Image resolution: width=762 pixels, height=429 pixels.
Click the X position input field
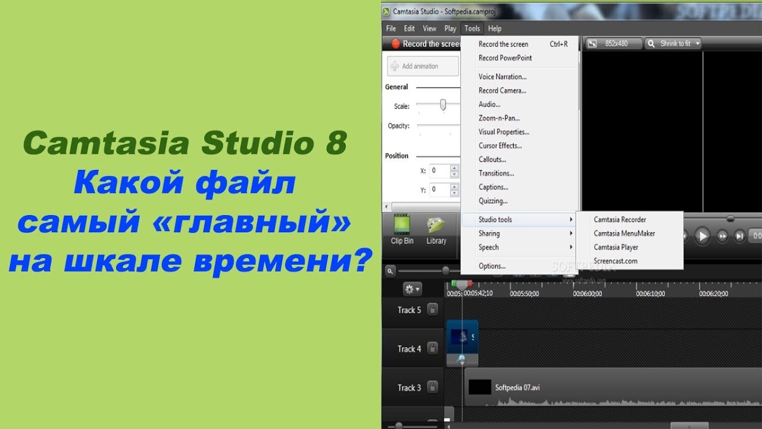pyautogui.click(x=439, y=170)
